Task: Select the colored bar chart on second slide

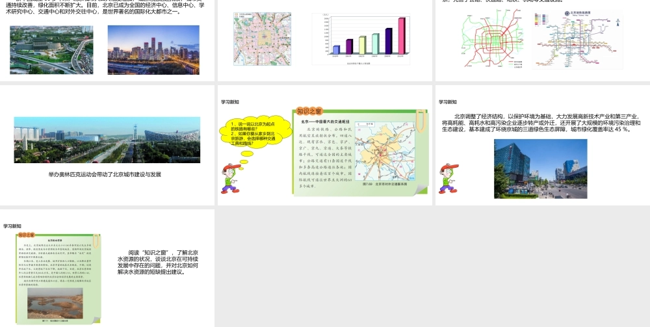Action: point(361,39)
